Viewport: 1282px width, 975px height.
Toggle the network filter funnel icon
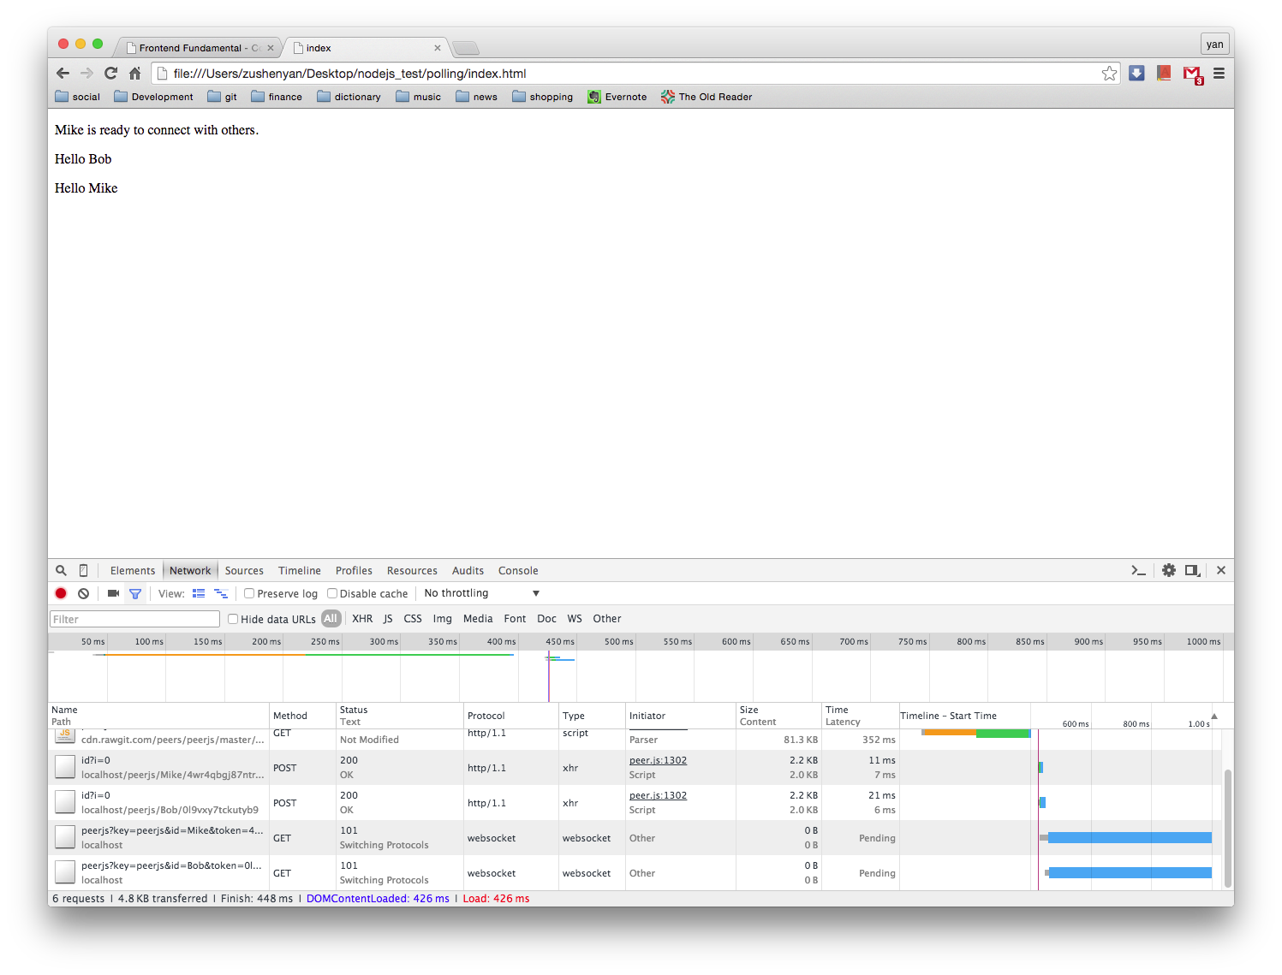(135, 593)
